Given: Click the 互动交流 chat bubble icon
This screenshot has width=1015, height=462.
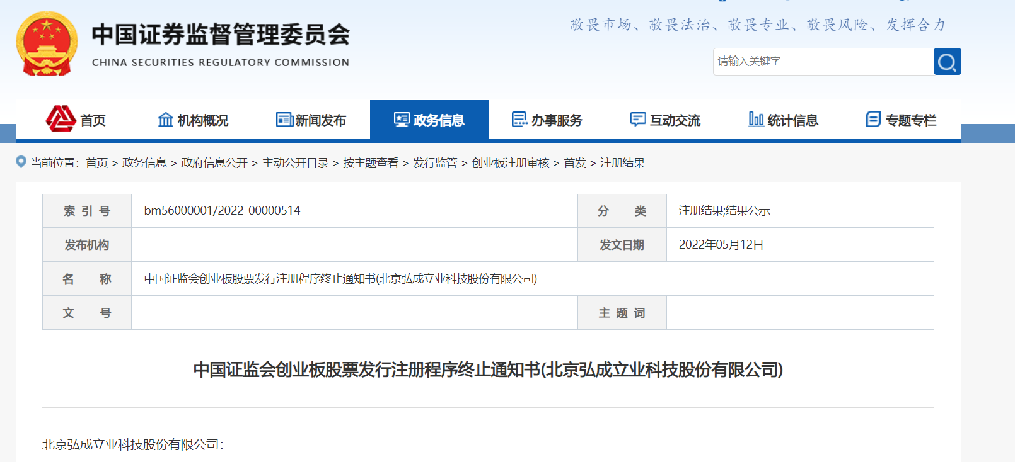Looking at the screenshot, I should click(x=638, y=120).
